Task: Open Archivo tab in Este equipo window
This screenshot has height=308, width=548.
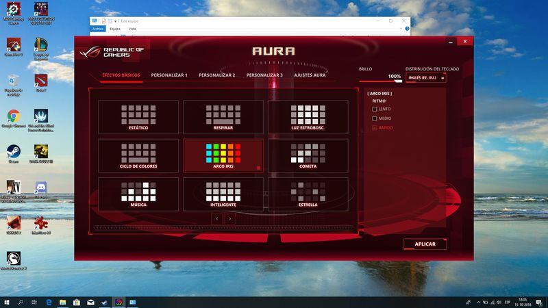Action: tap(98, 29)
